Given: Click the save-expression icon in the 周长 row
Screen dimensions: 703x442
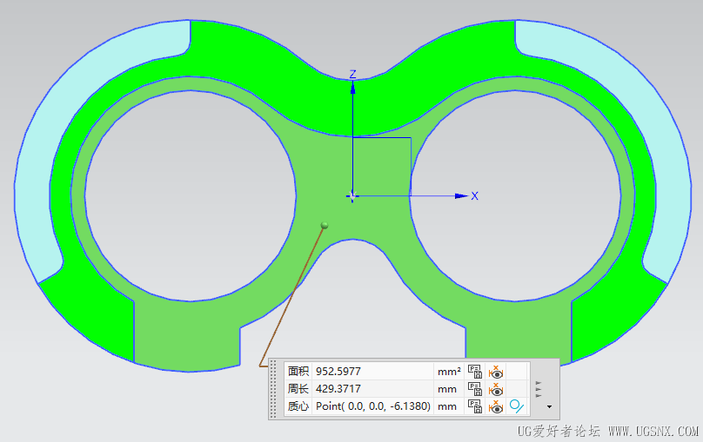Looking at the screenshot, I should (475, 389).
